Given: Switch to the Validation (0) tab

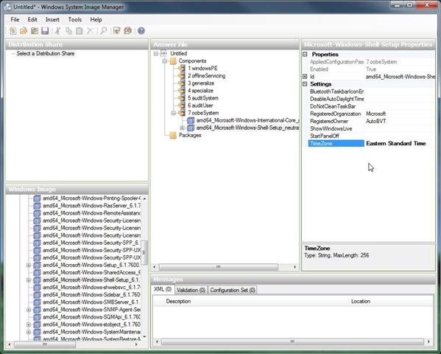Looking at the screenshot, I should [191, 290].
